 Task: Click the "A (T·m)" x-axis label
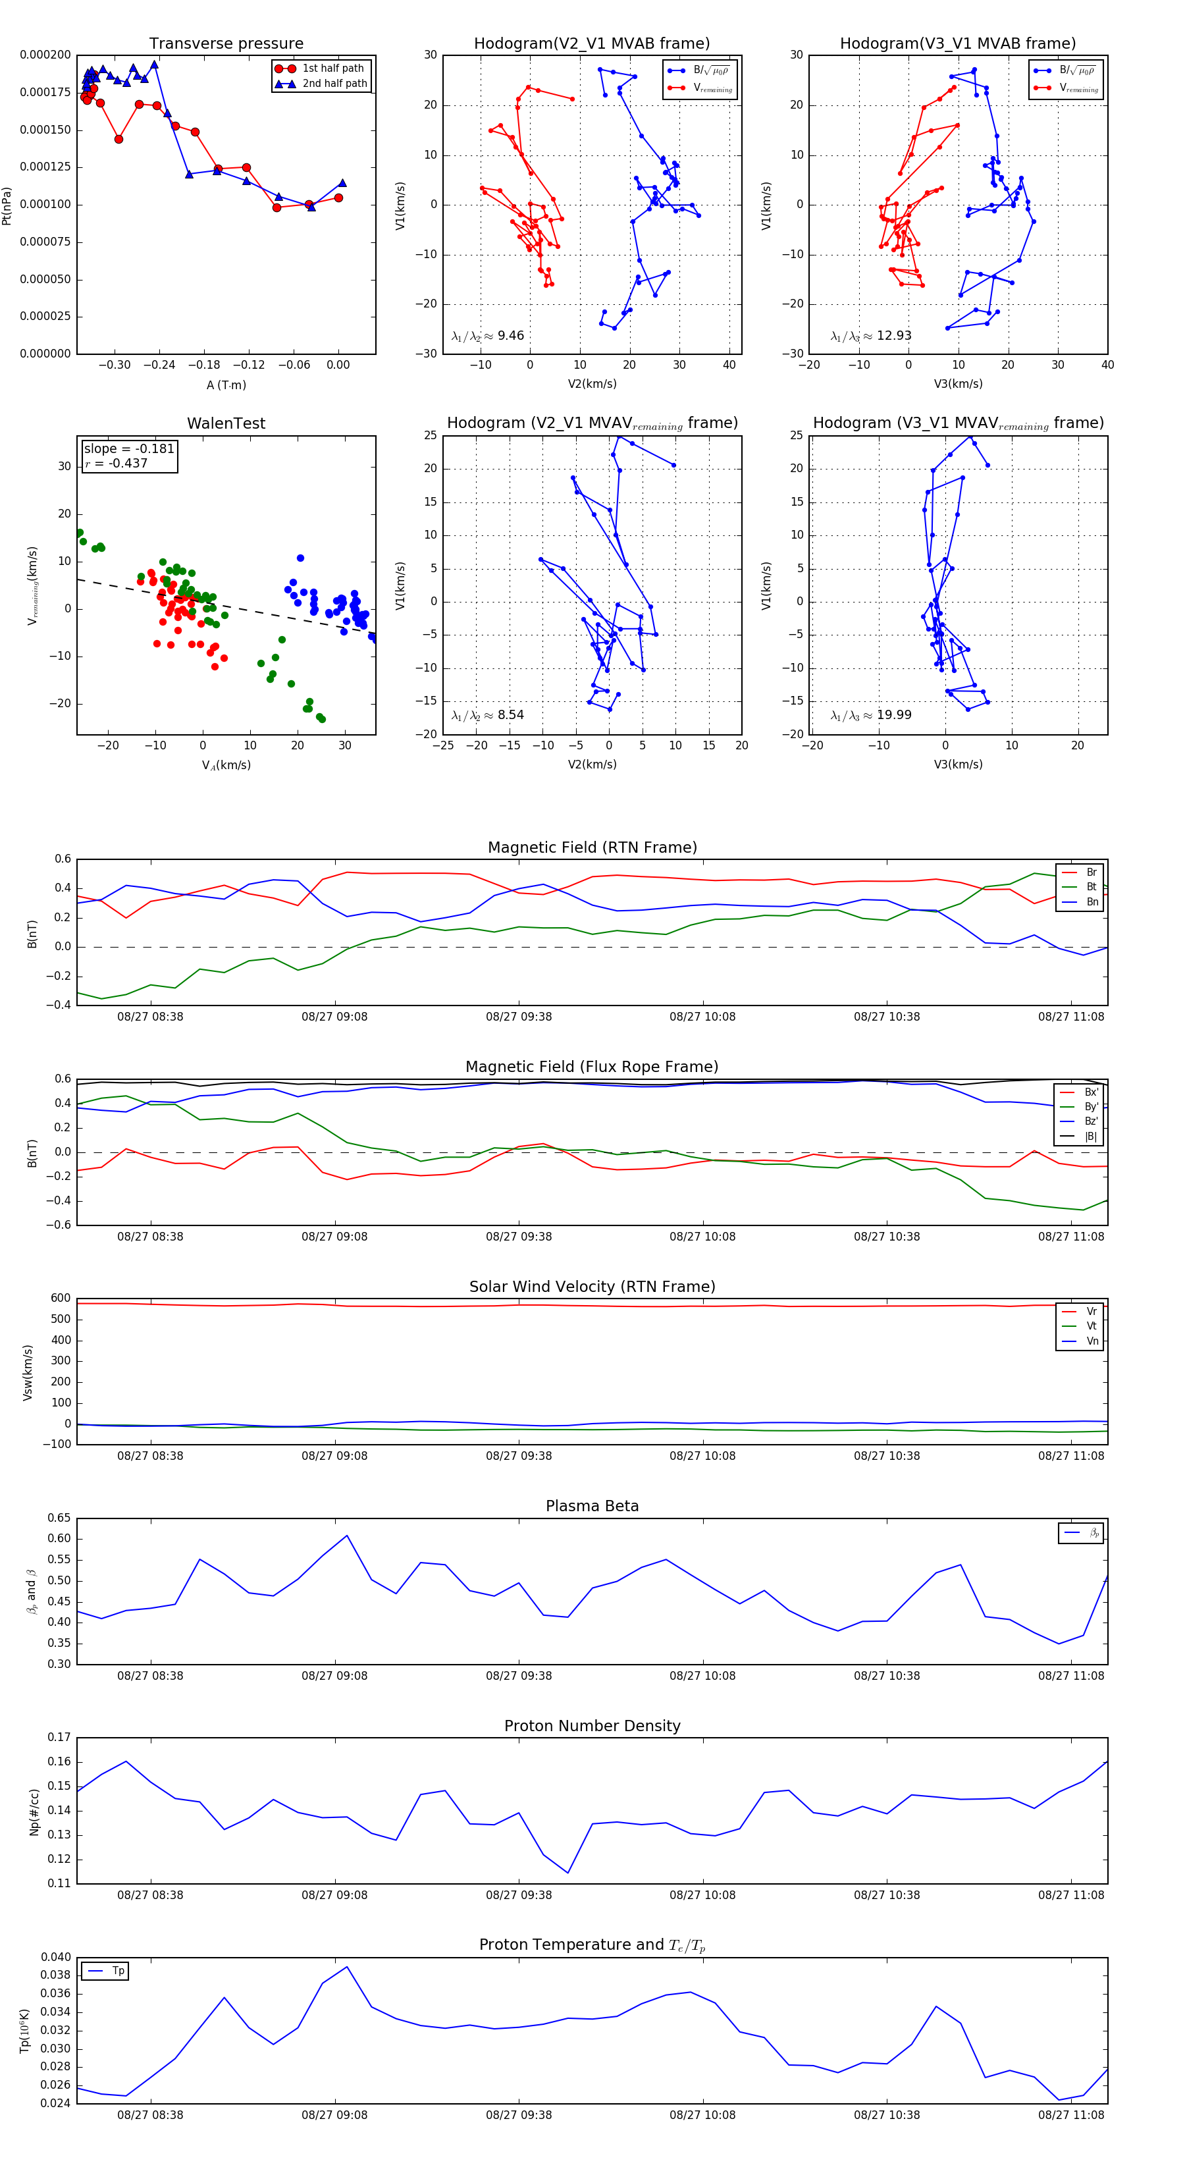click(226, 385)
